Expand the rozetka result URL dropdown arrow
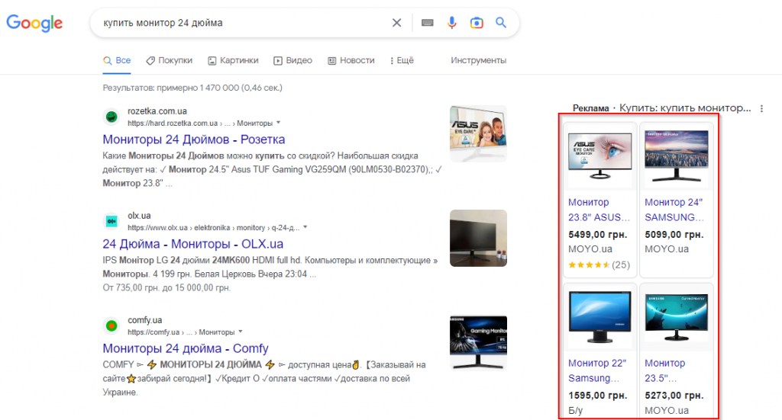This screenshot has height=420, width=782. coord(278,123)
